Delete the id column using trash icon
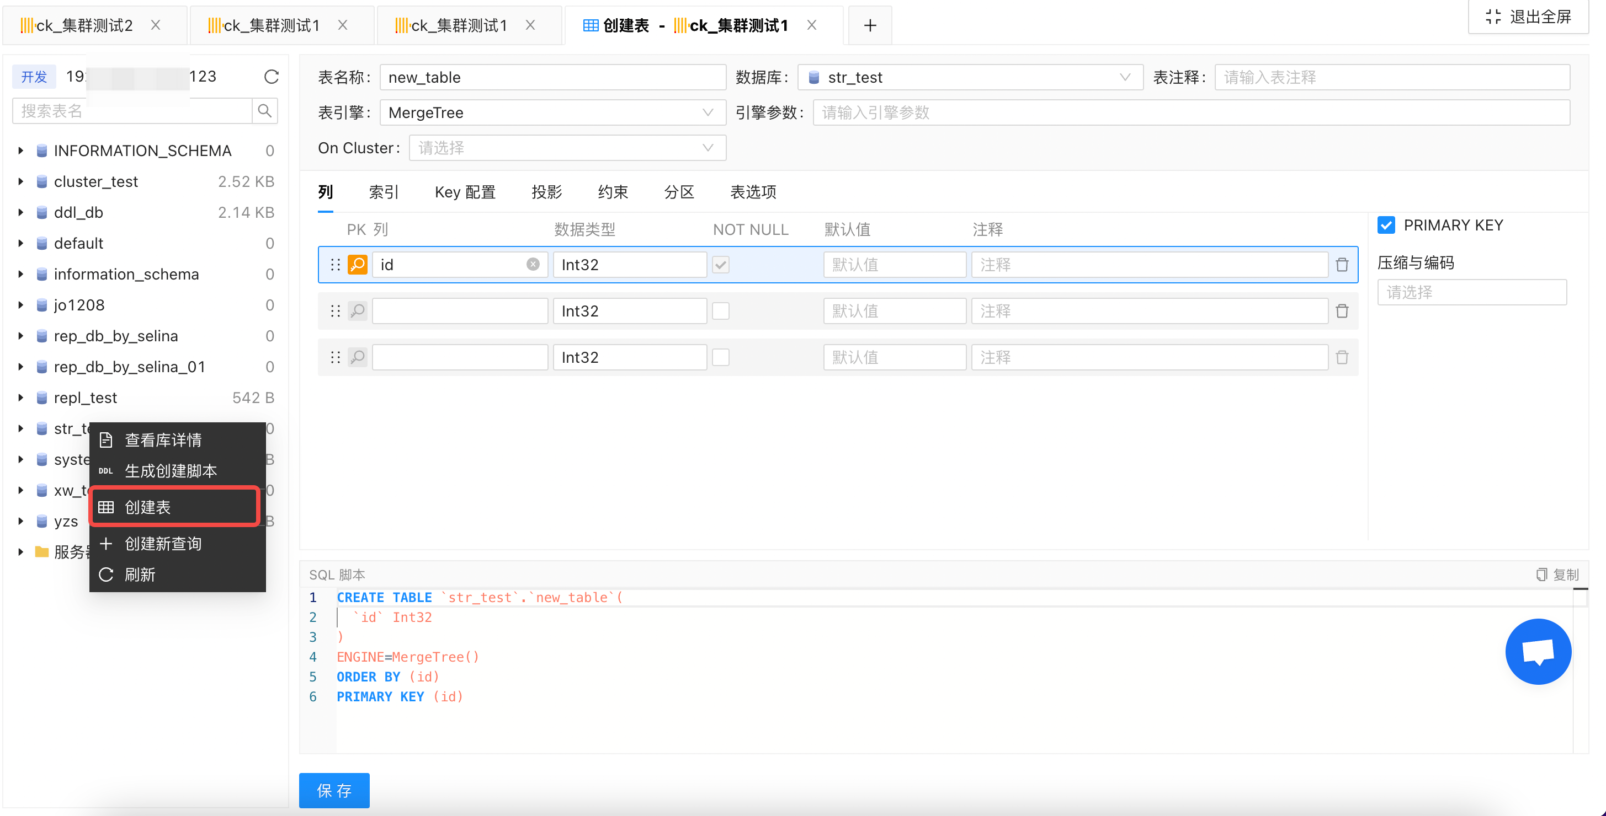Viewport: 1606px width, 816px height. coord(1342,264)
